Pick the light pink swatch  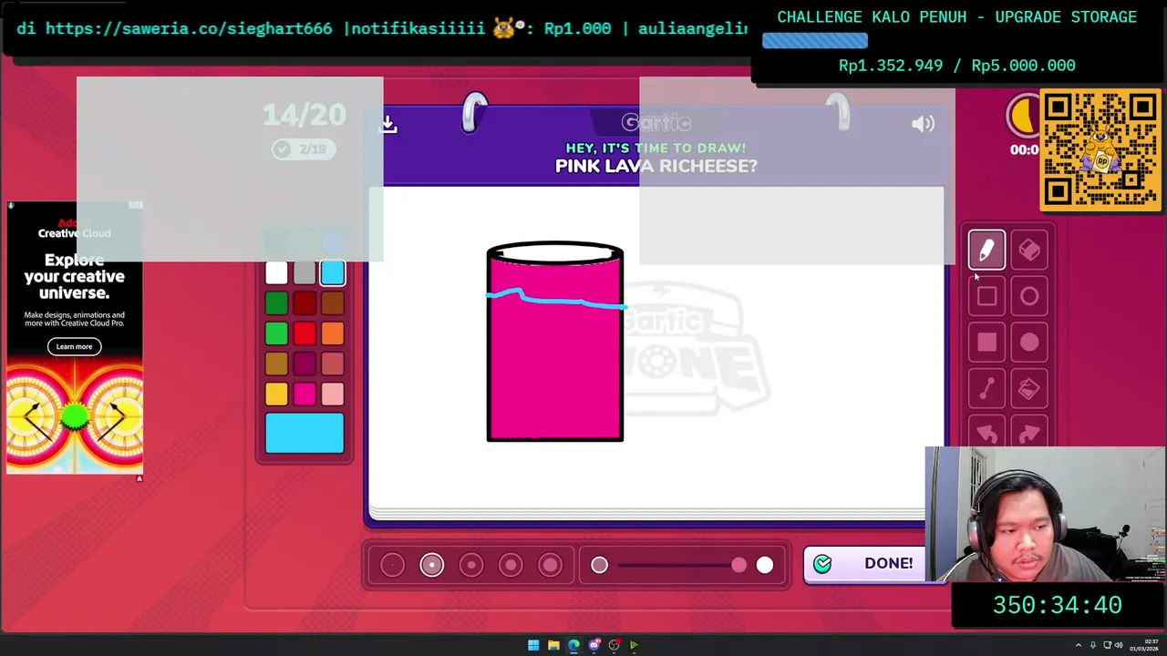[333, 394]
